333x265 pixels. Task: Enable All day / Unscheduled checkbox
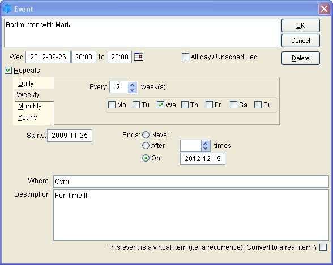coord(185,57)
